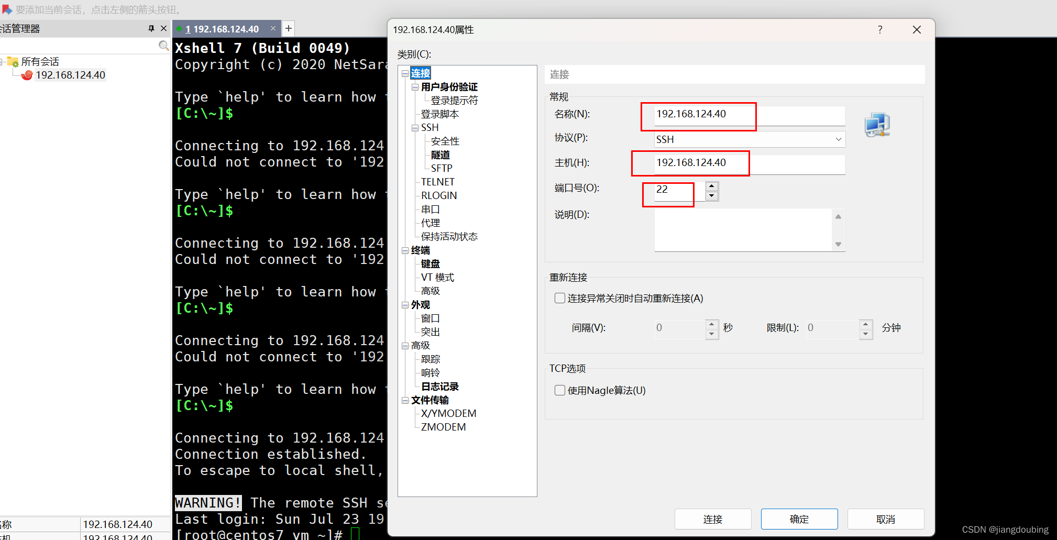Click the 确定 confirm button
Viewport: 1057px width, 540px height.
click(799, 519)
